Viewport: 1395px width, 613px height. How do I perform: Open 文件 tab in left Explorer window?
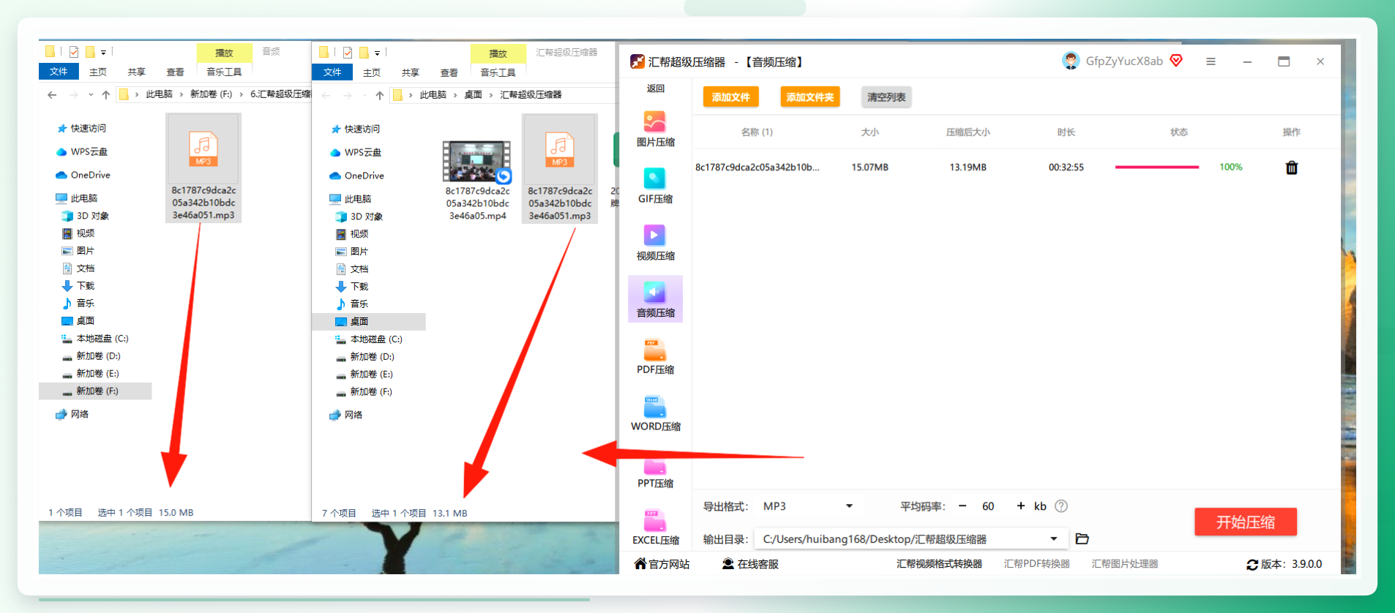point(59,72)
